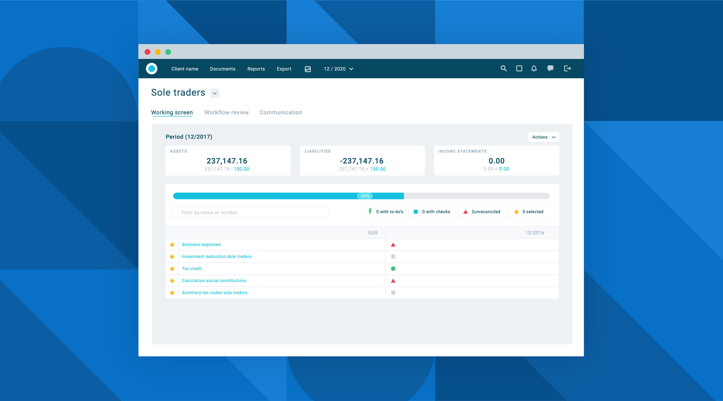The image size is (723, 401).
Task: Open the notifications bell
Action: tap(534, 68)
